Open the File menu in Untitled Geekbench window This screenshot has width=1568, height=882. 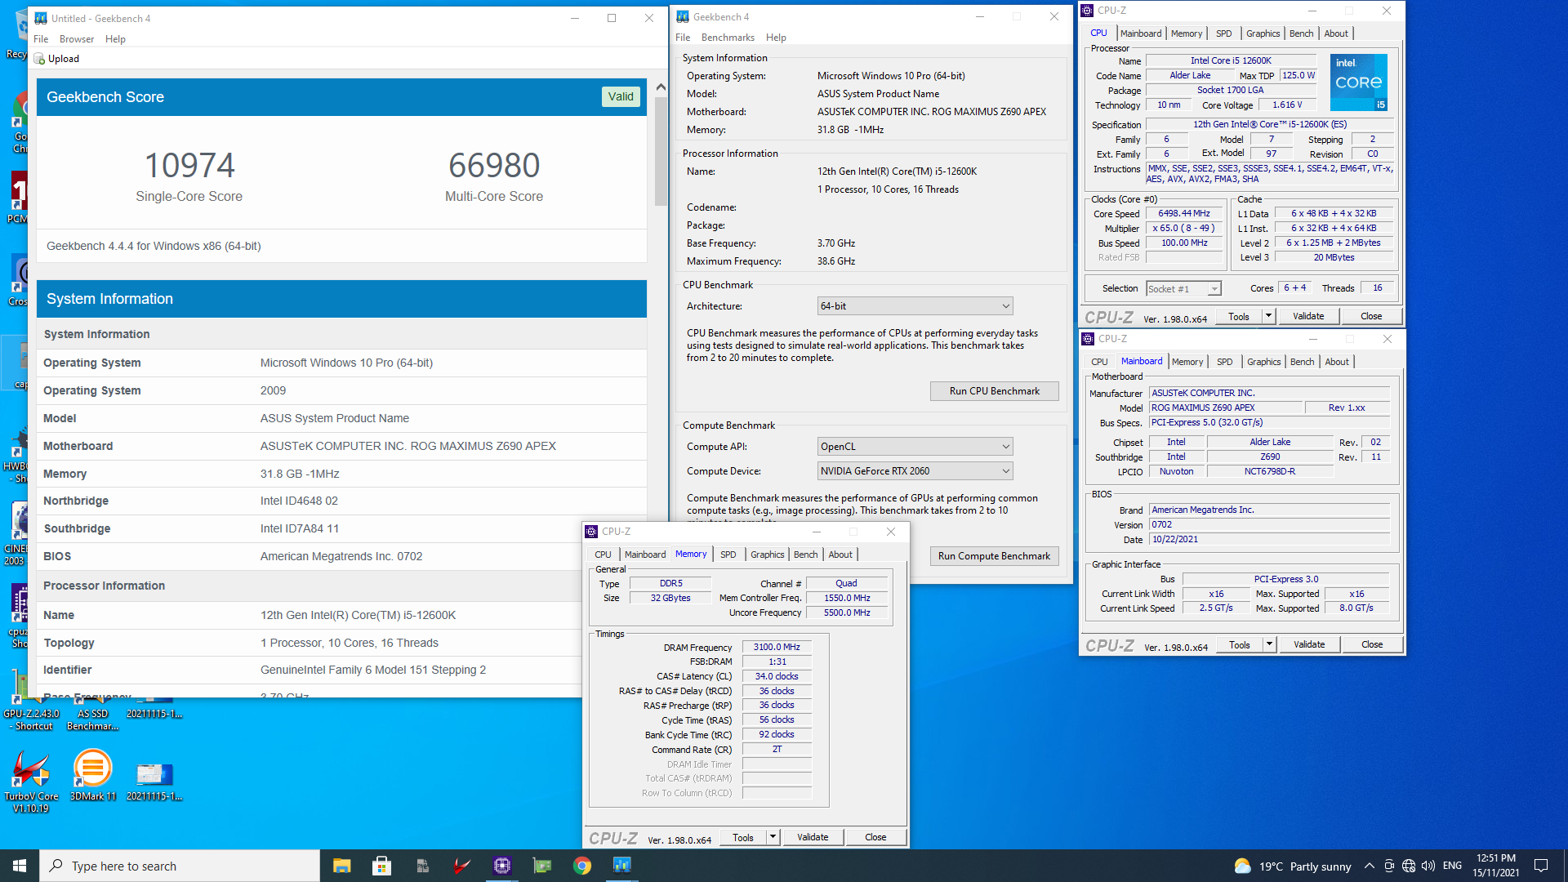[41, 39]
